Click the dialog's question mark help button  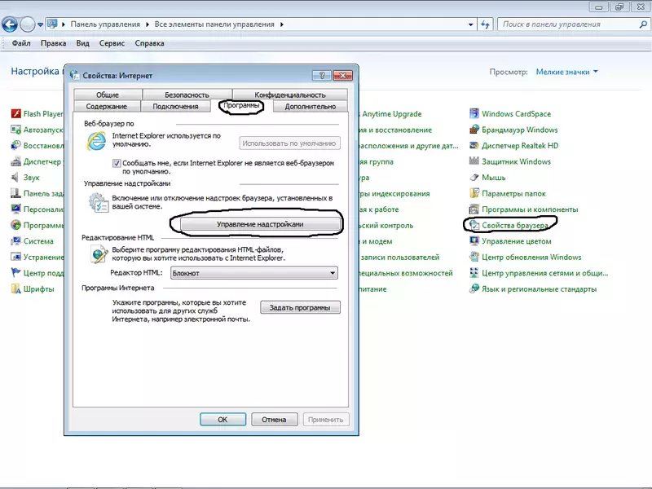(321, 75)
